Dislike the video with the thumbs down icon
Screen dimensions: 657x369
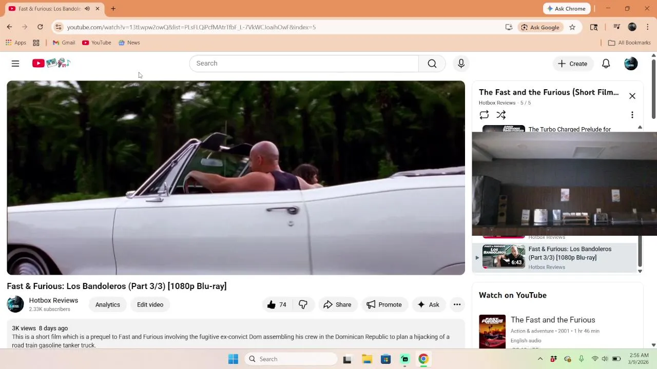coord(303,304)
